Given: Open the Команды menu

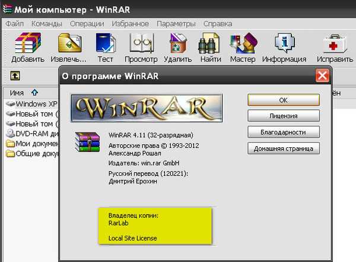Looking at the screenshot, I should [47, 24].
